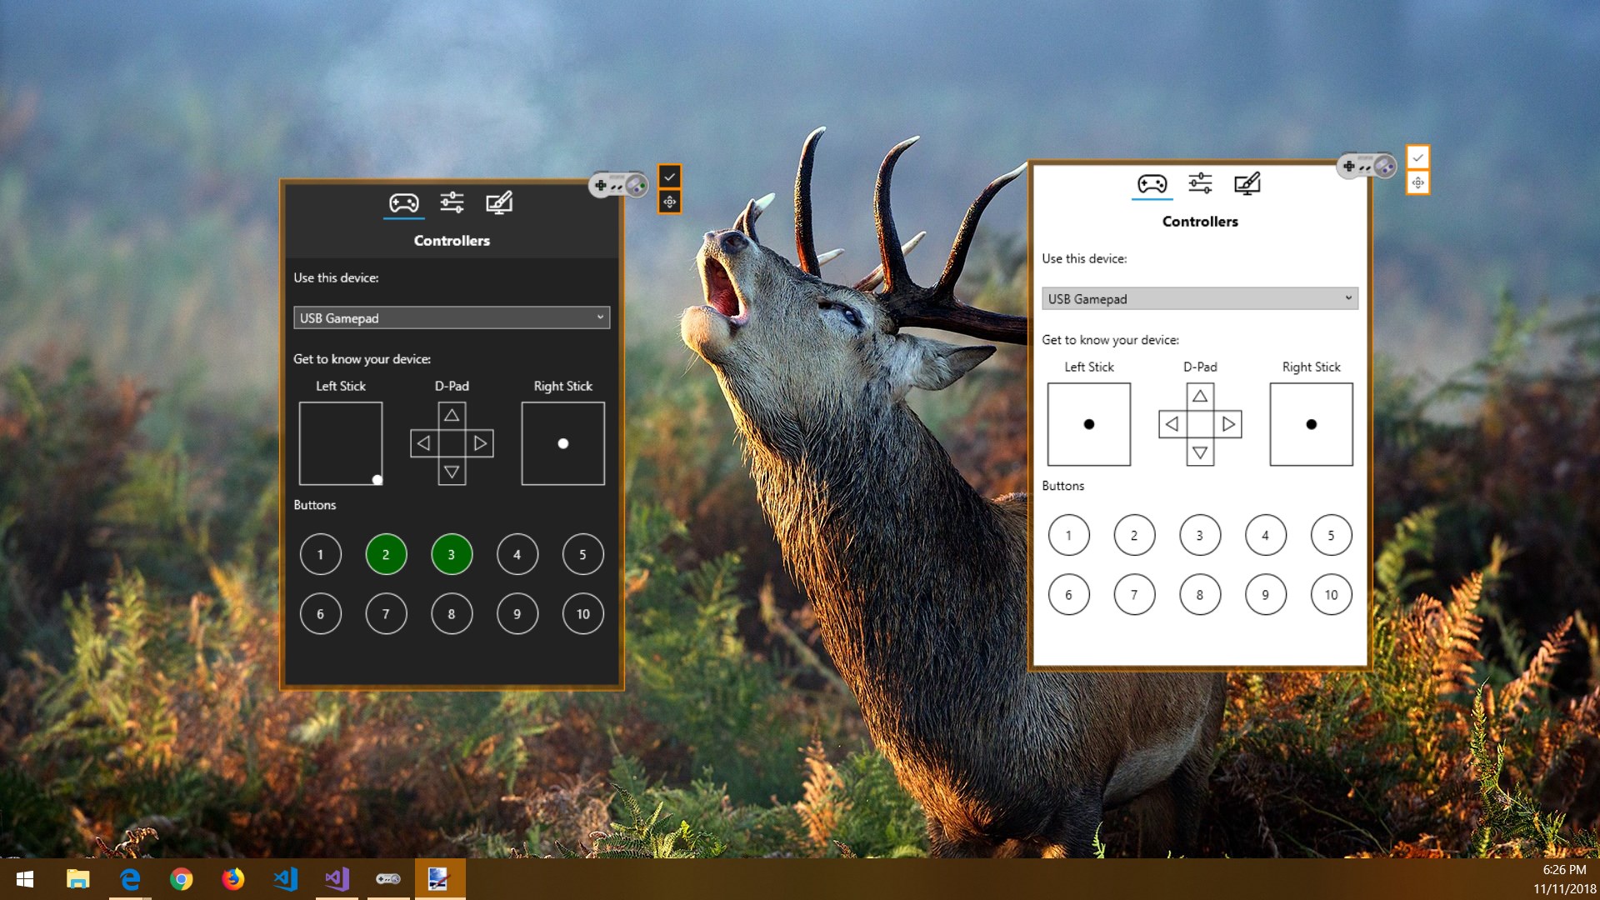Screen dimensions: 1600x900
Task: Expand USB Gamepad dropdown in dark window
Action: point(452,317)
